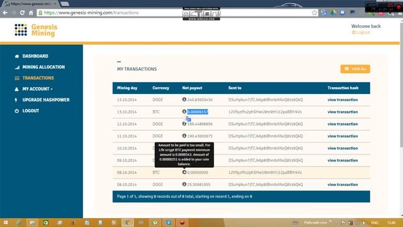This screenshot has width=403, height=227.
Task: Click the page scrollbar thumb
Action: click(x=401, y=85)
